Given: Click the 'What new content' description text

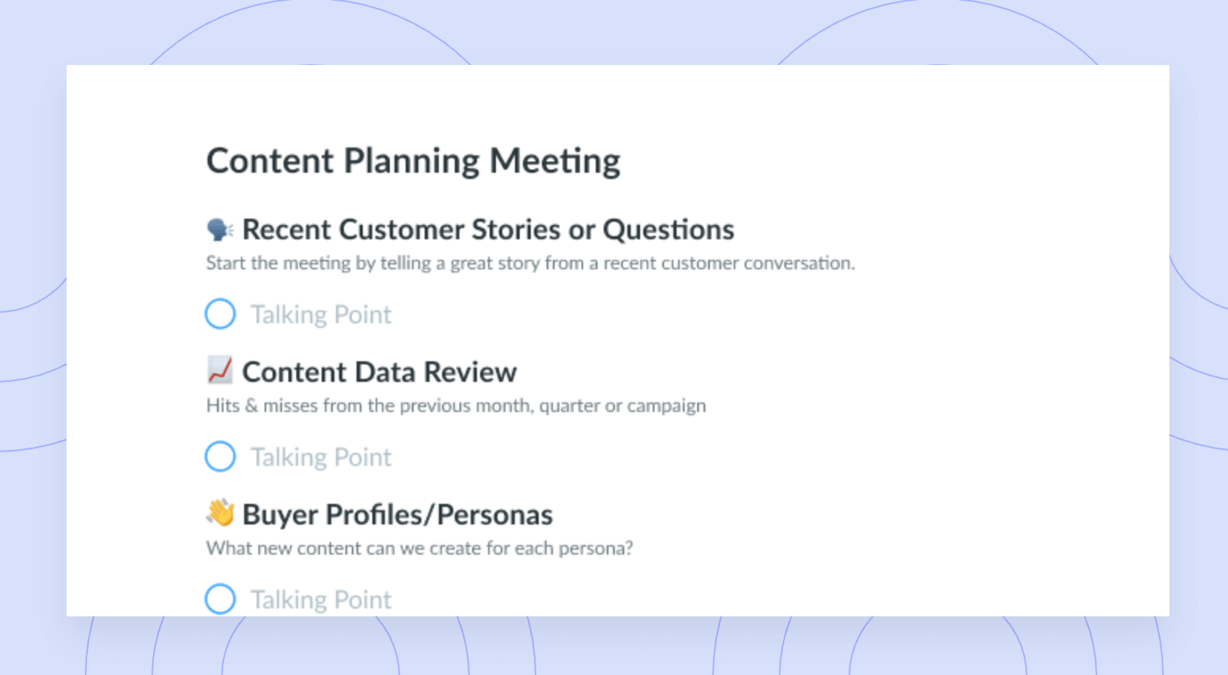Looking at the screenshot, I should (419, 548).
